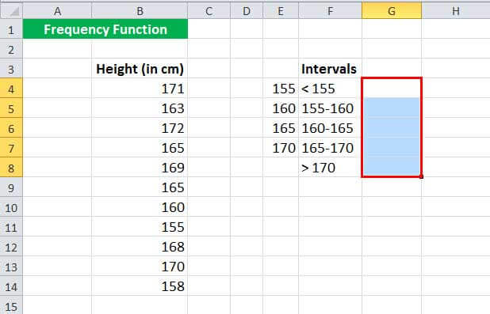The image size is (490, 314).
Task: Select column A header
Action: pos(57,11)
